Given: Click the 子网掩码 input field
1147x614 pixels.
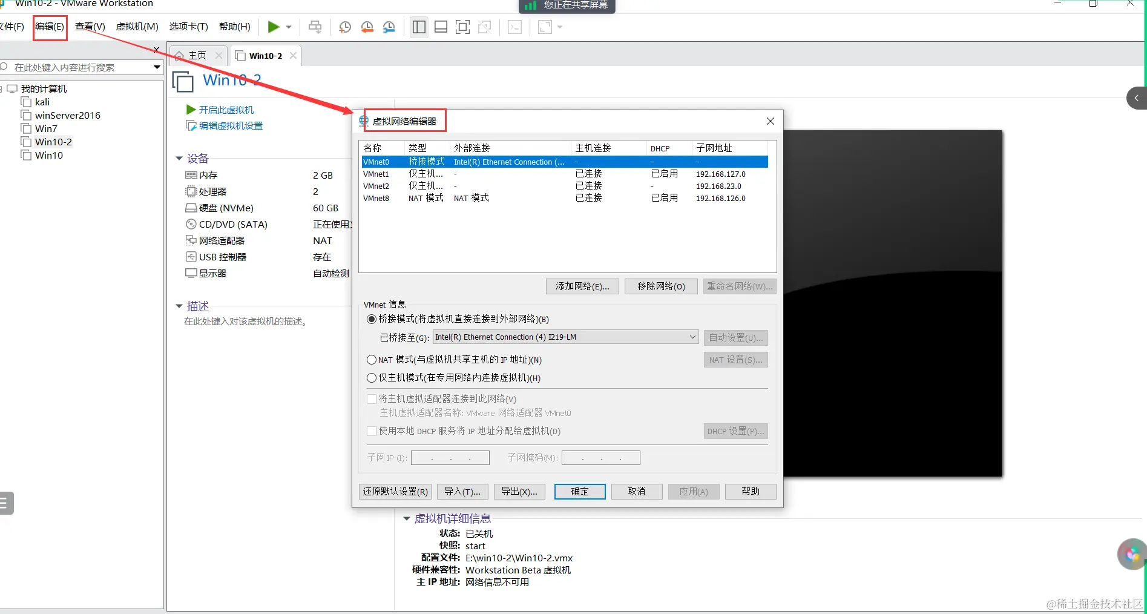Looking at the screenshot, I should (601, 458).
